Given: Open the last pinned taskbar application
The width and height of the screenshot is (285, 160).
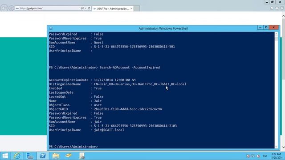Looking at the screenshot, I should pyautogui.click(x=82, y=156).
